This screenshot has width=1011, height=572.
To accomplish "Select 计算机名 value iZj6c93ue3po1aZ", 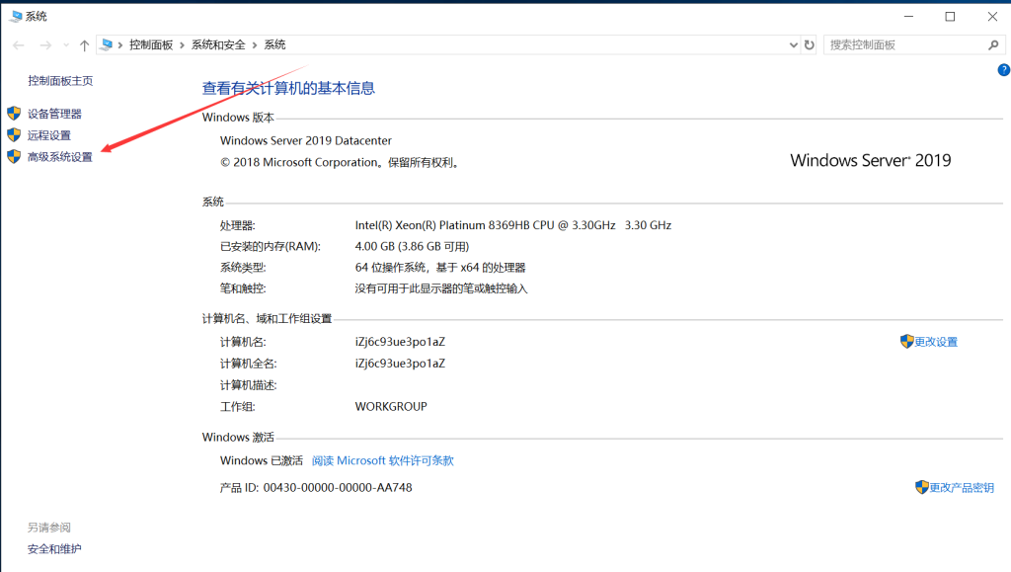I will click(x=400, y=342).
